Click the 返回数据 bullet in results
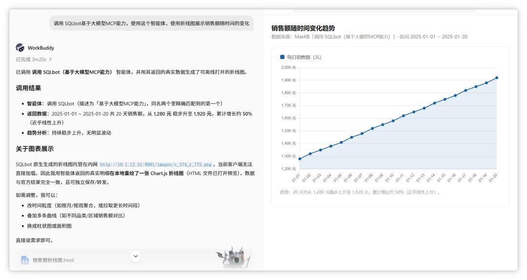Screen dimensions: 527x280 click(140, 118)
